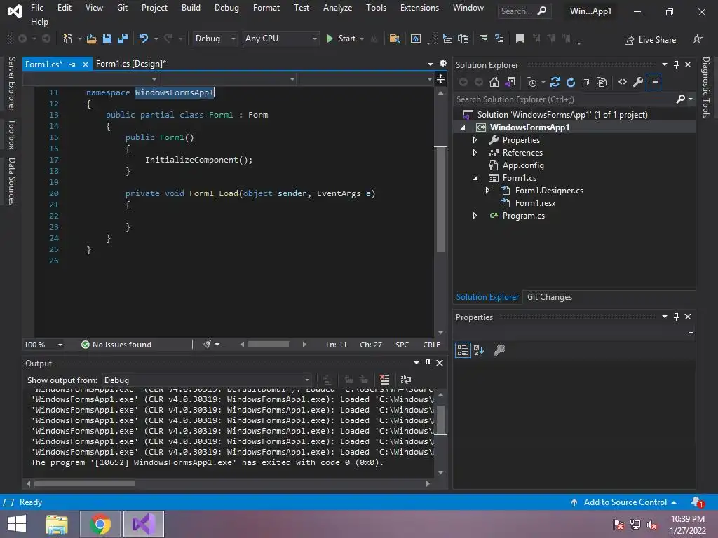Screen dimensions: 718x538
Task: Expand the Properties node in tree
Action: click(475, 140)
